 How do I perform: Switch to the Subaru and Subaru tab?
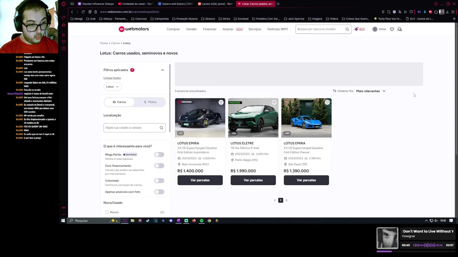[176, 4]
